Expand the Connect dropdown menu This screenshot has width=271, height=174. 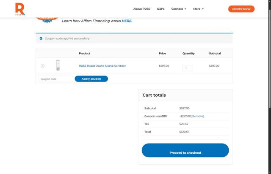click(179, 9)
